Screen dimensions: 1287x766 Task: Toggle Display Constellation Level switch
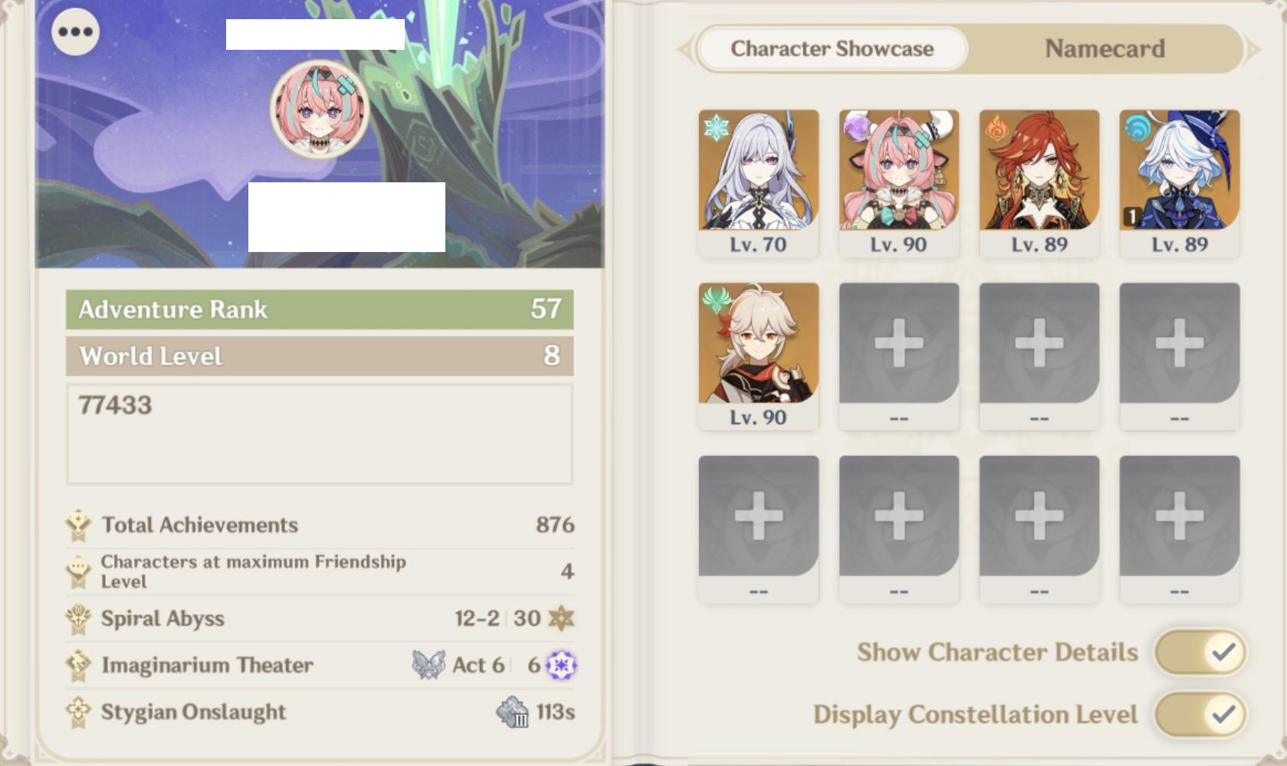point(1200,715)
